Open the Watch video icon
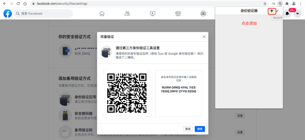This screenshot has width=305, height=140. [152, 13]
